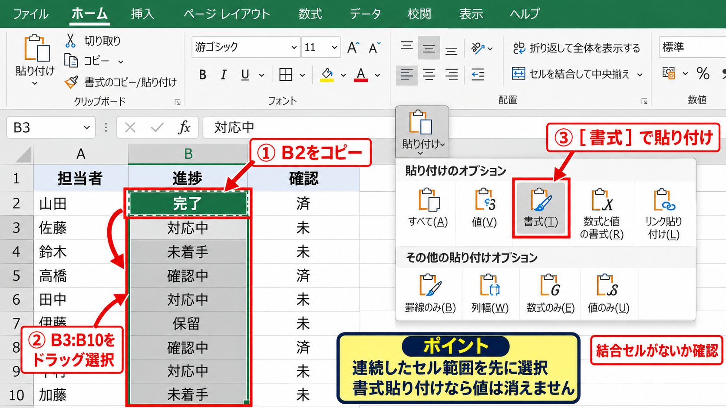The height and width of the screenshot is (408, 726).
Task: Click the decrease indent icon
Action: (x=478, y=75)
